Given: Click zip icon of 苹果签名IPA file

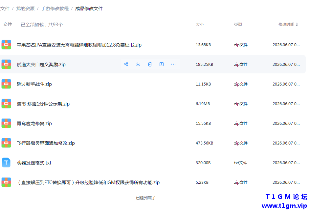Looking at the screenshot, I should (x=6, y=45).
